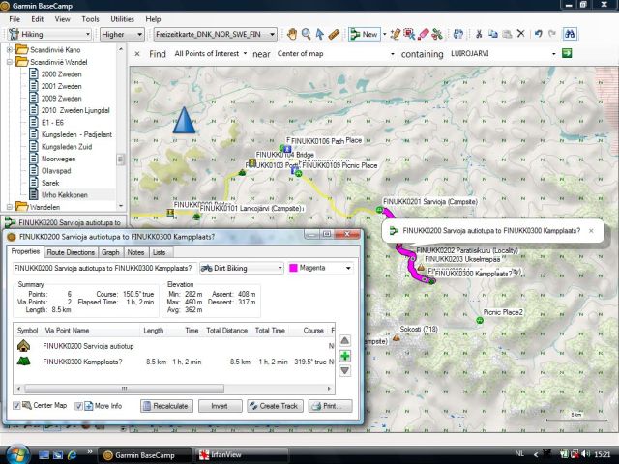
Task: Open the Magenta route color picker
Action: pyautogui.click(x=321, y=268)
